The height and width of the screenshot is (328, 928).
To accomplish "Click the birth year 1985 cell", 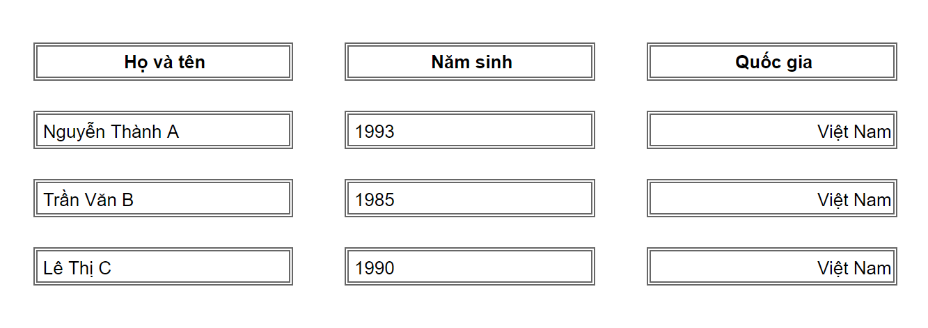I will pos(470,198).
